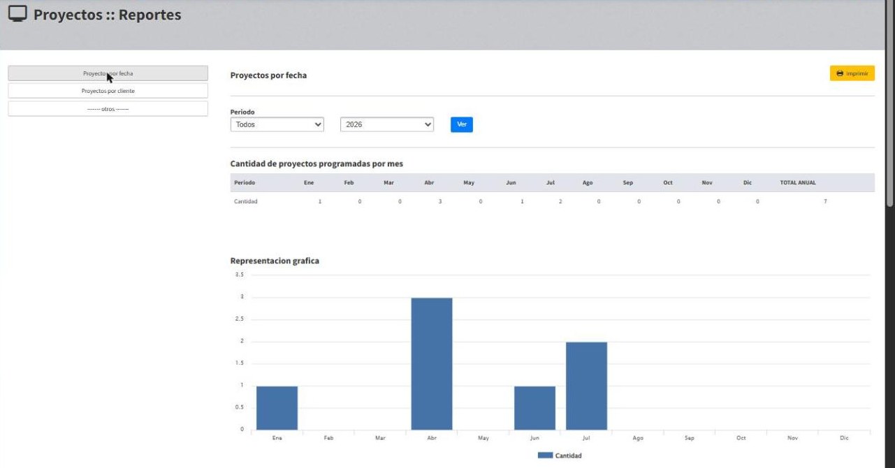
Task: Click the TOTAL ANUAL column header
Action: pos(798,182)
